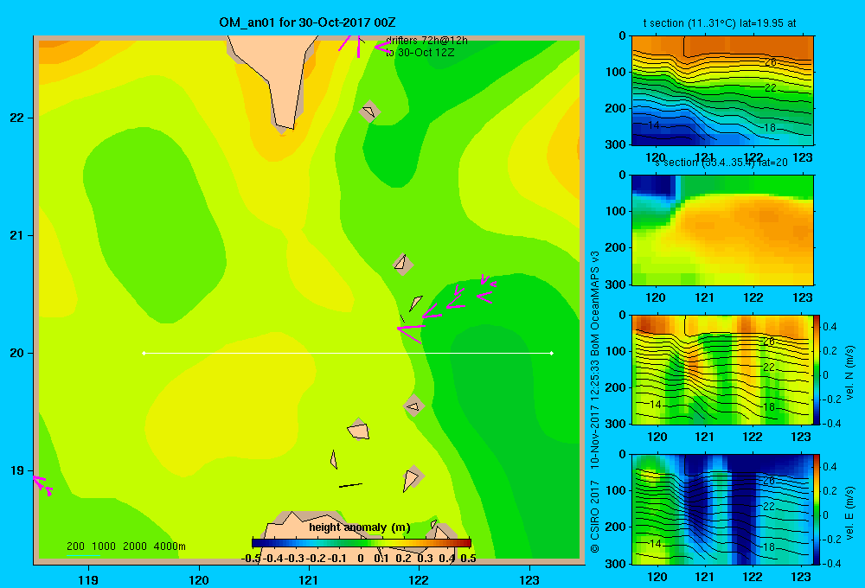Click longitude label 120 below main map
This screenshot has height=588, width=865.
(x=199, y=579)
